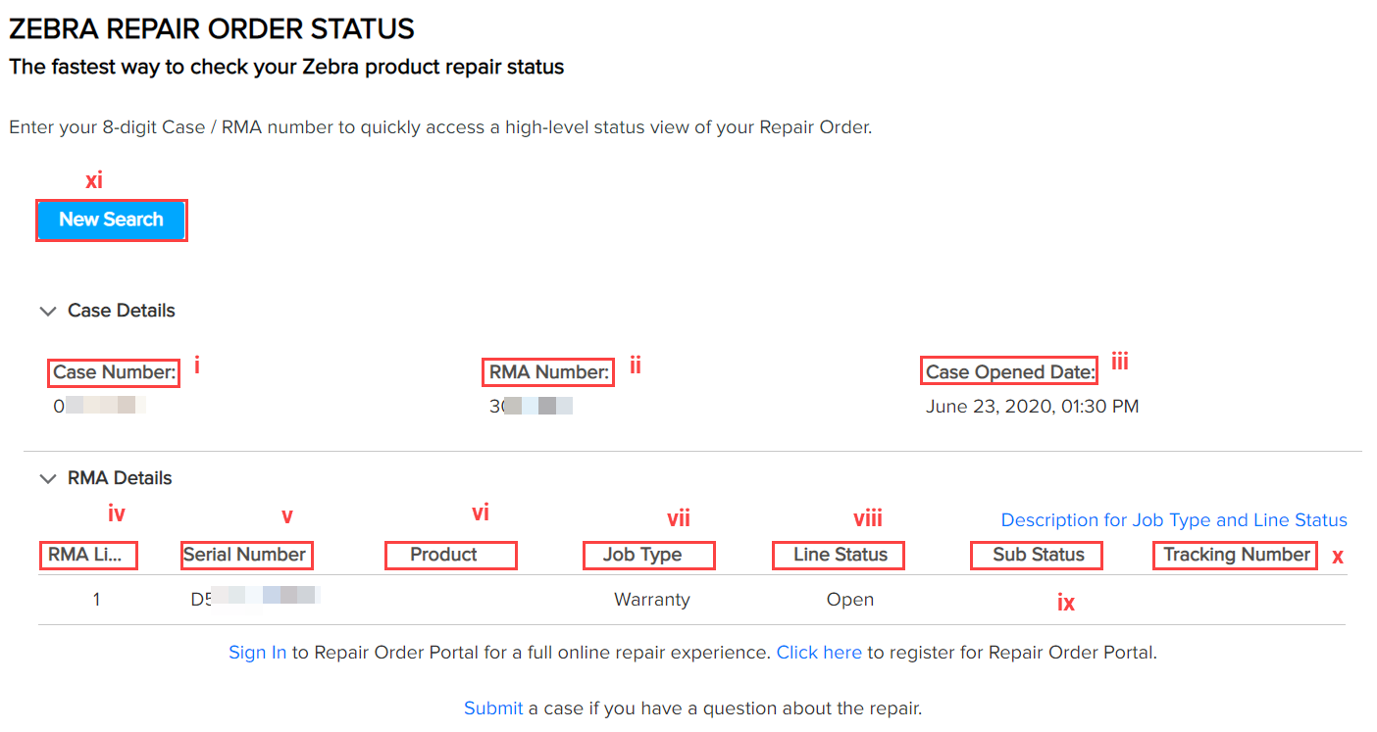Click the Sub Status column header
Image resolution: width=1377 pixels, height=732 pixels.
tap(1036, 555)
